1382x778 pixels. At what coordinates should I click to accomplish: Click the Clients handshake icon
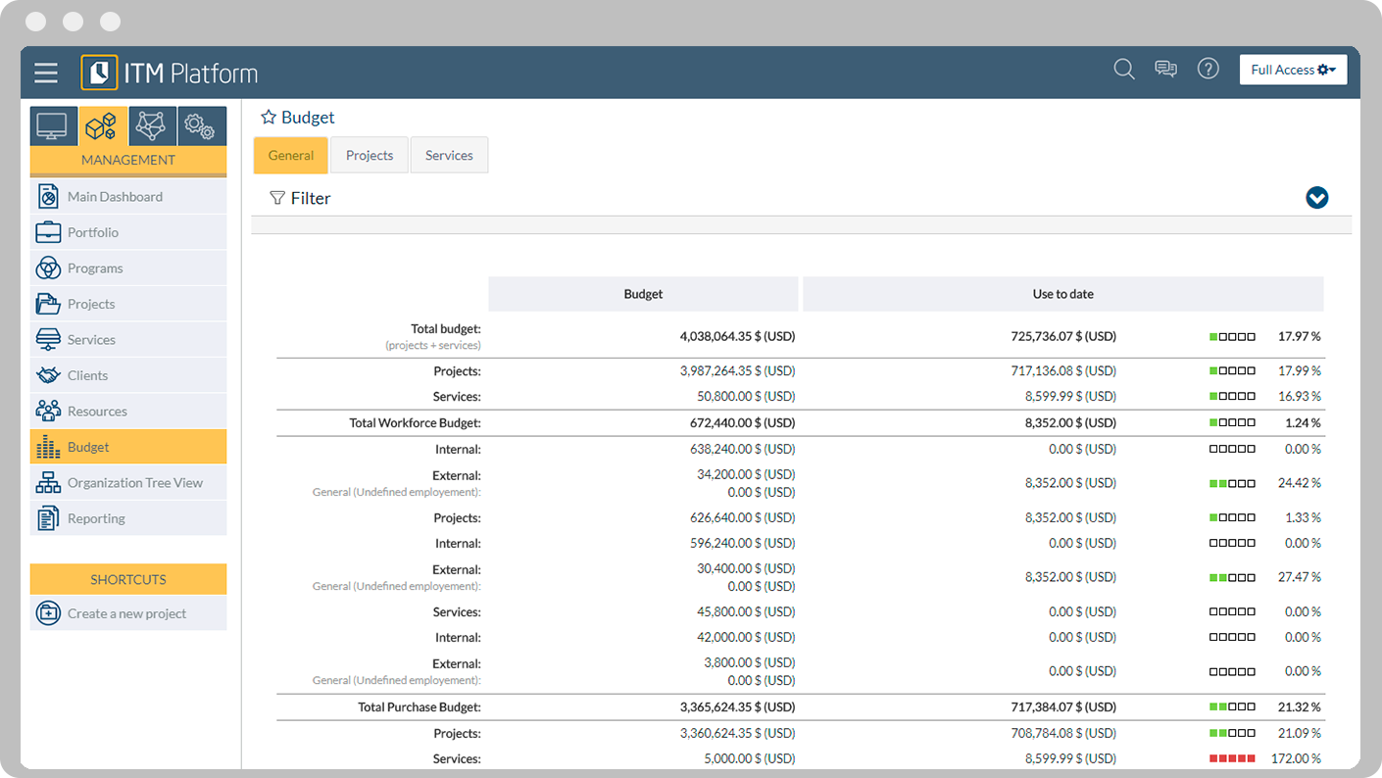pos(48,375)
